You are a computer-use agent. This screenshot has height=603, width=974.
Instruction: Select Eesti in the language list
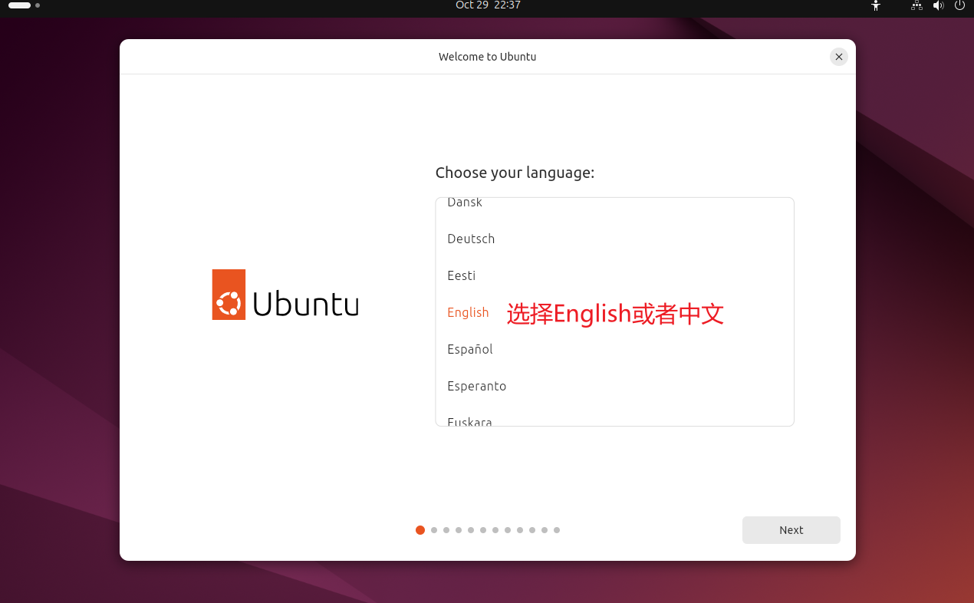[x=461, y=275]
